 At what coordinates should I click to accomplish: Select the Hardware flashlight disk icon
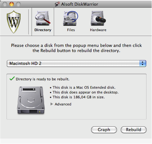click(x=98, y=18)
